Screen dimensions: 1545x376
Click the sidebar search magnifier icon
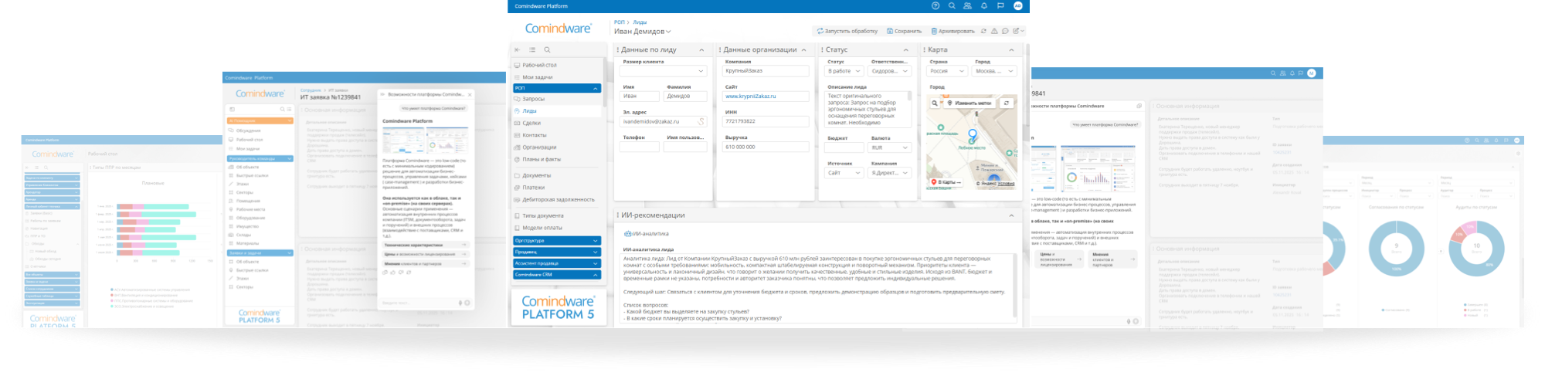[x=547, y=49]
